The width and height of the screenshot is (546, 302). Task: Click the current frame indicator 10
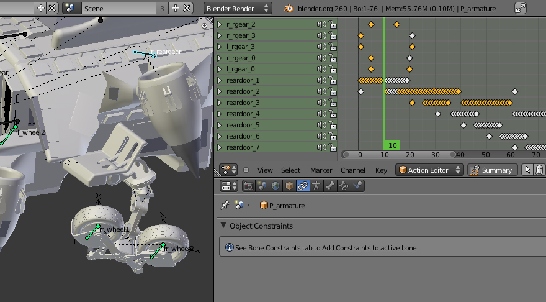[392, 145]
